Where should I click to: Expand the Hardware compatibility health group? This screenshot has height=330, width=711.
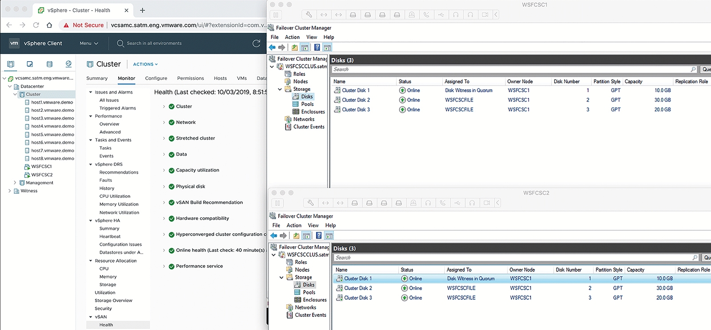pos(164,218)
